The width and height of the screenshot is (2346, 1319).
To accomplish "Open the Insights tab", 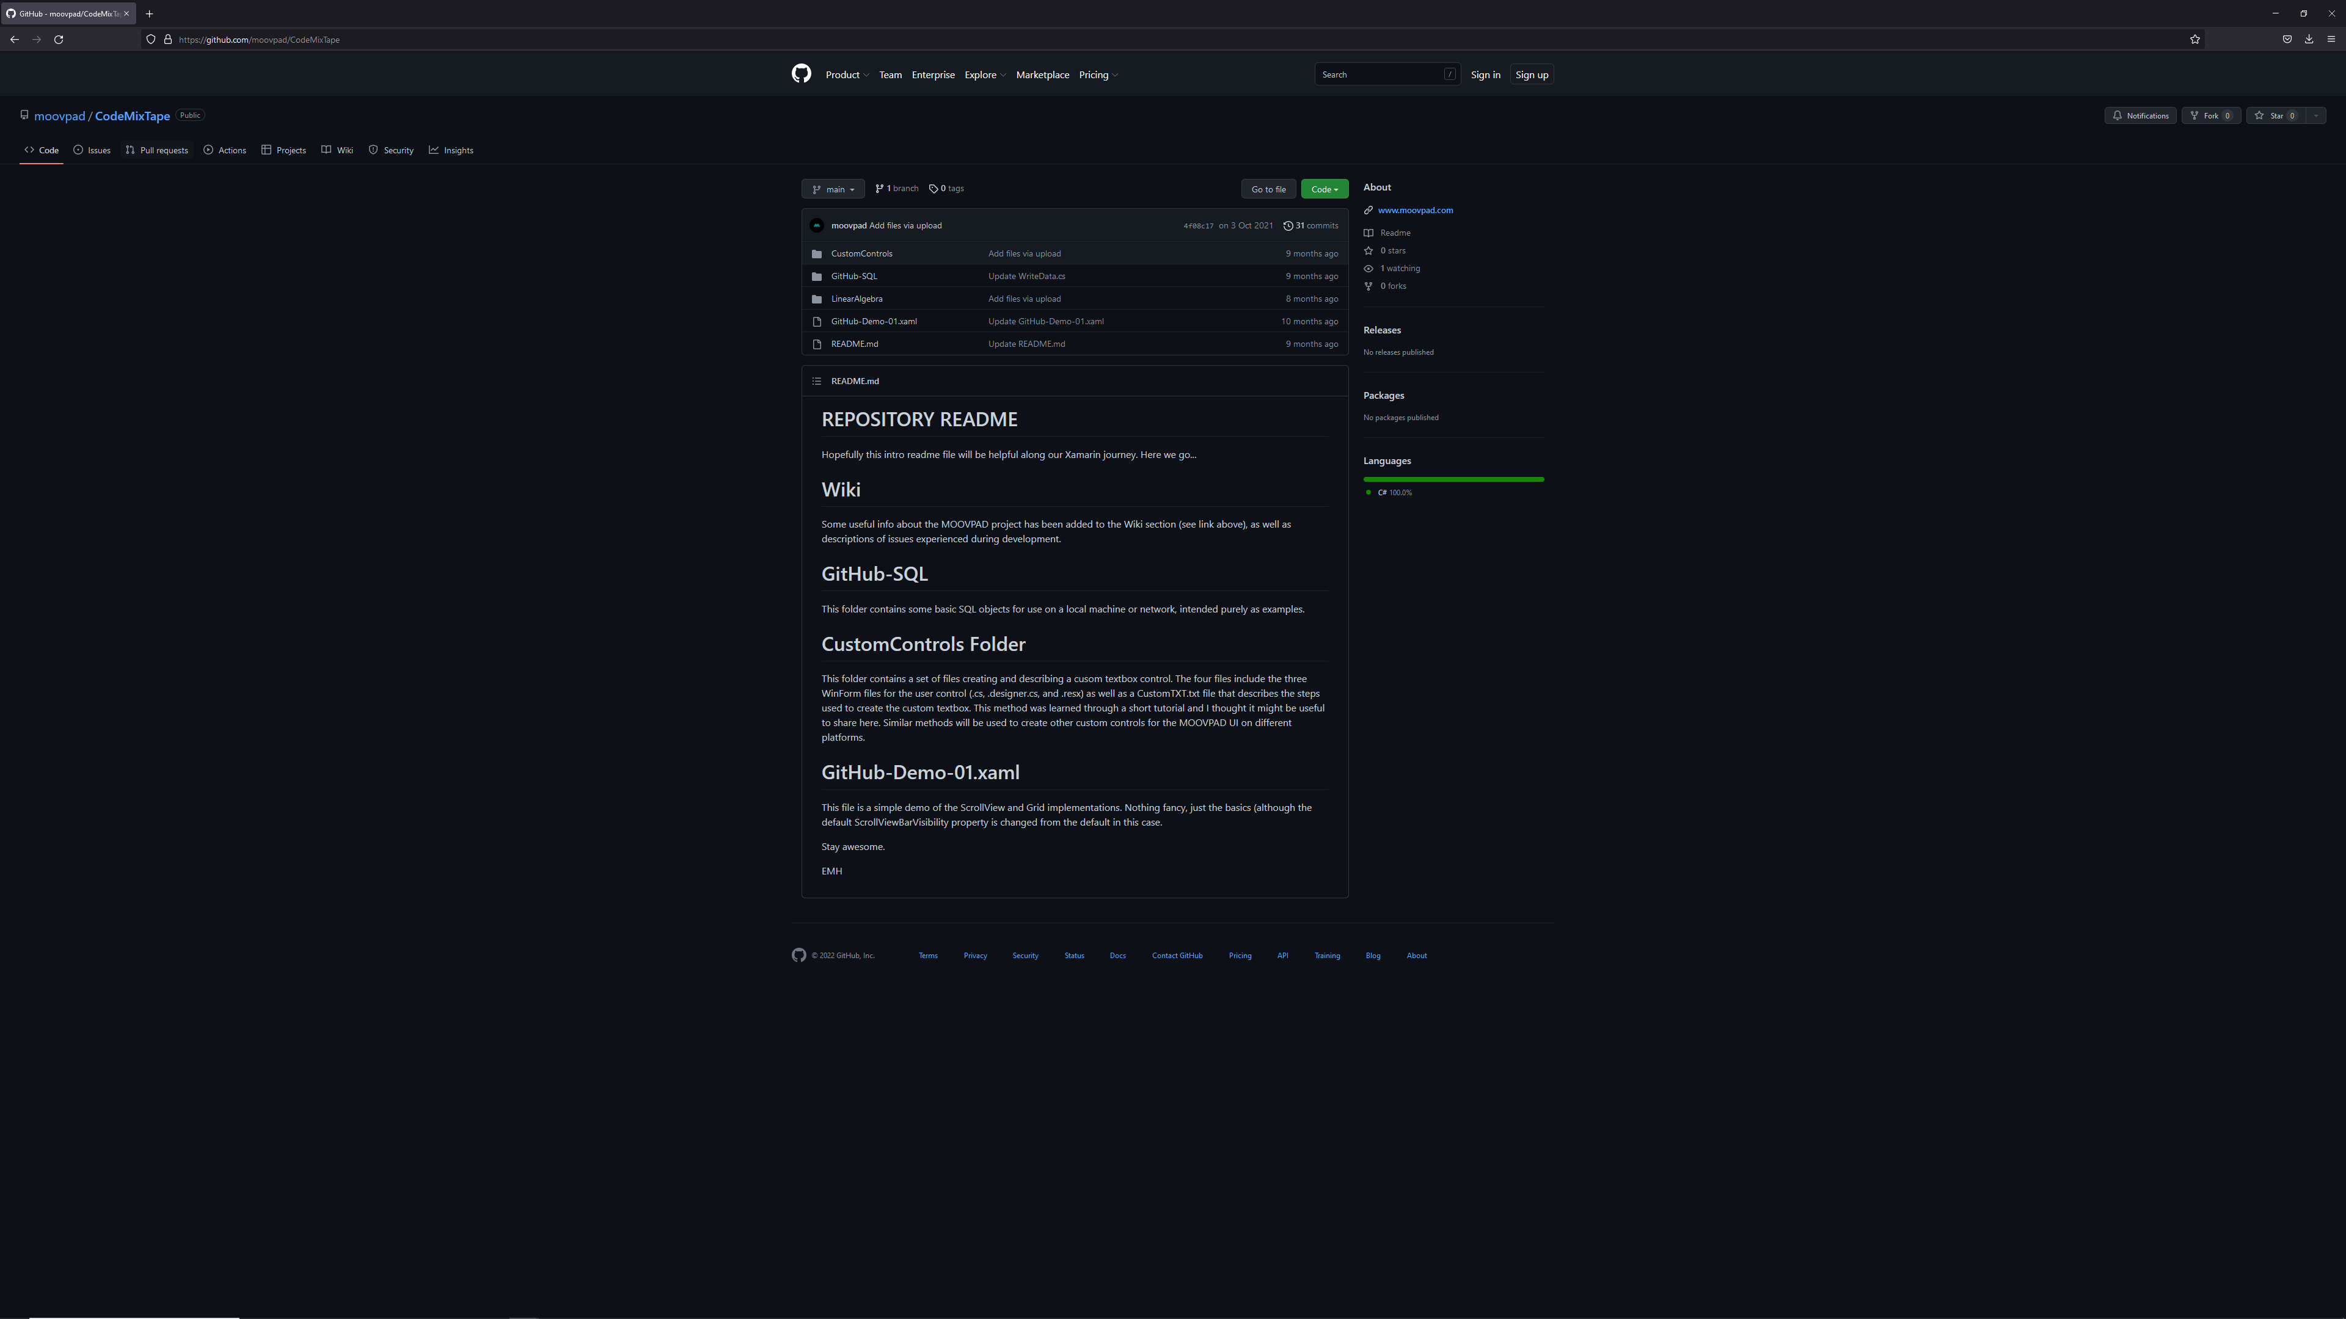I will tap(451, 150).
